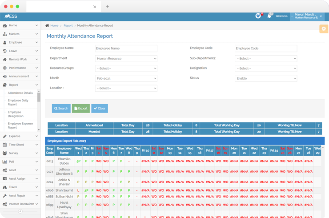Click the Announcement speaker icon
329x218 pixels.
(4, 77)
